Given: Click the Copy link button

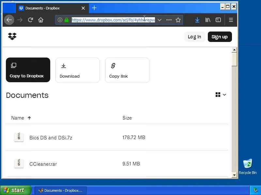Looking at the screenshot, I should [x=127, y=70].
